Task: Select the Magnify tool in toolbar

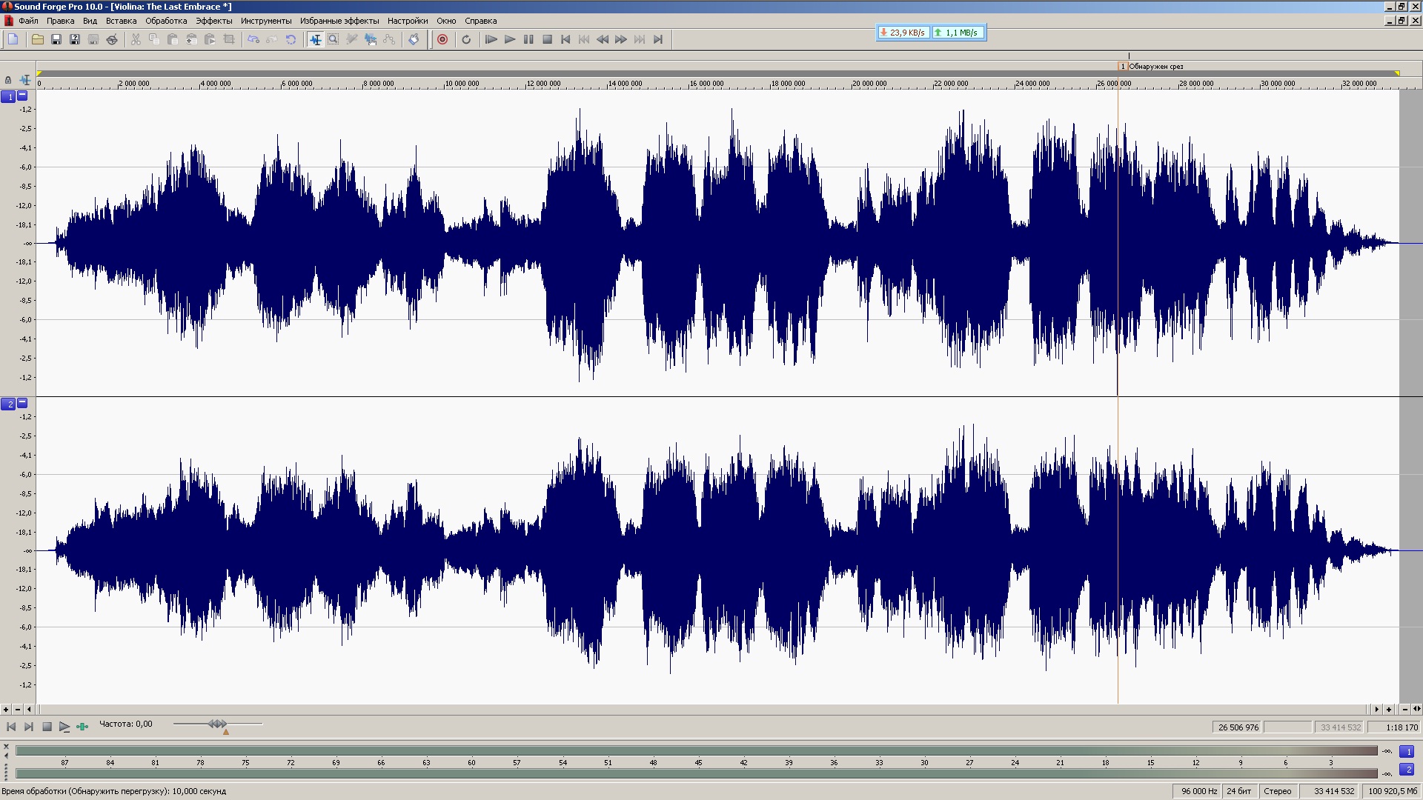Action: pyautogui.click(x=334, y=39)
